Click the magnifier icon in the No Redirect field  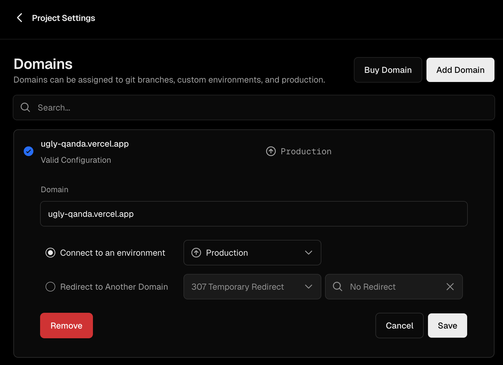click(x=337, y=286)
